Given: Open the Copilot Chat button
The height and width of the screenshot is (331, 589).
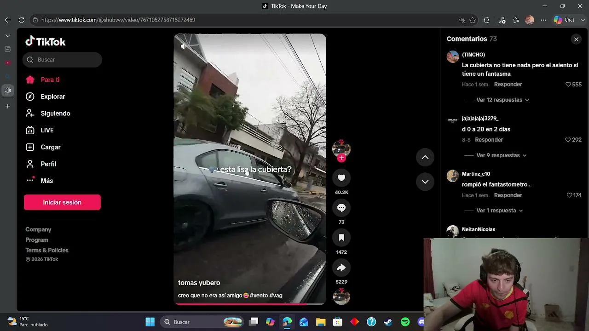Looking at the screenshot, I should (564, 20).
